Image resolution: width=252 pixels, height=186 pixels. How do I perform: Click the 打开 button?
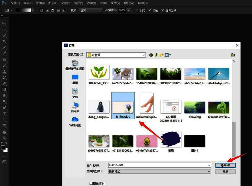[x=225, y=165]
